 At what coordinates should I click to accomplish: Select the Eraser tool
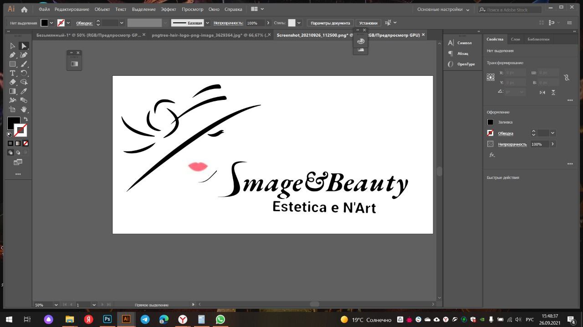pos(13,82)
